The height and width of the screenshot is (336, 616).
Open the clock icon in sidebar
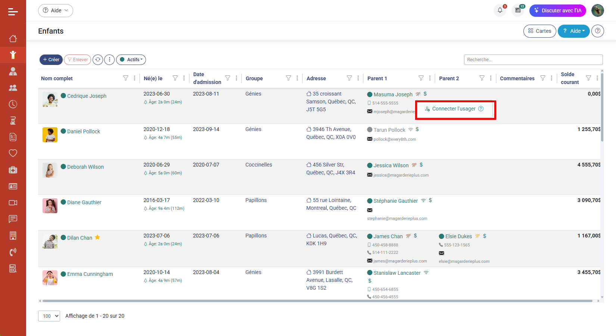tap(13, 104)
